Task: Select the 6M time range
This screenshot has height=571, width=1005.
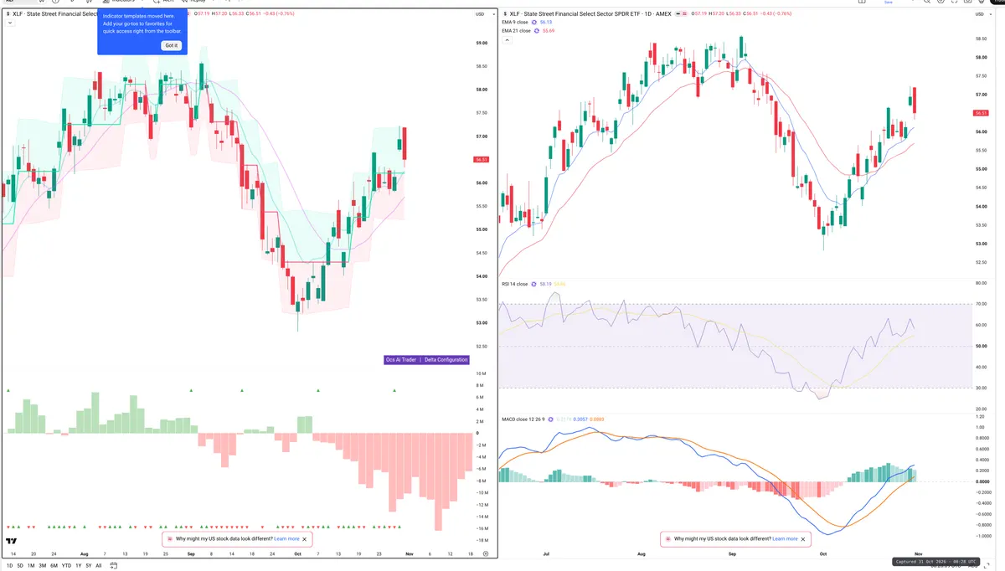Action: coord(54,566)
